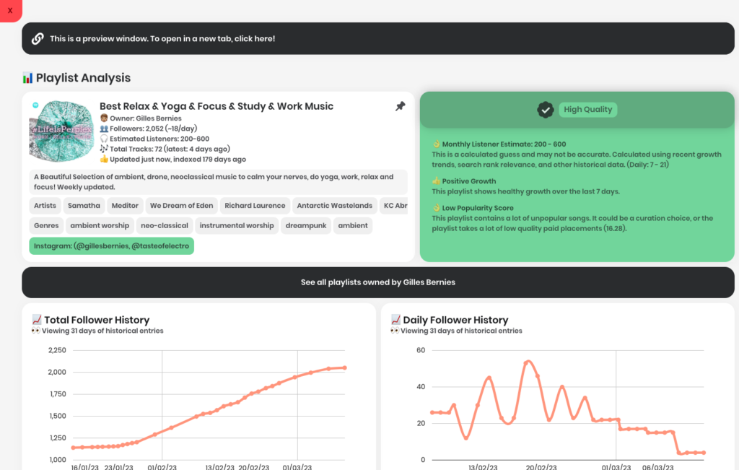Click the Low Popularity Score heading
Screen dimensions: 739x470
478,208
